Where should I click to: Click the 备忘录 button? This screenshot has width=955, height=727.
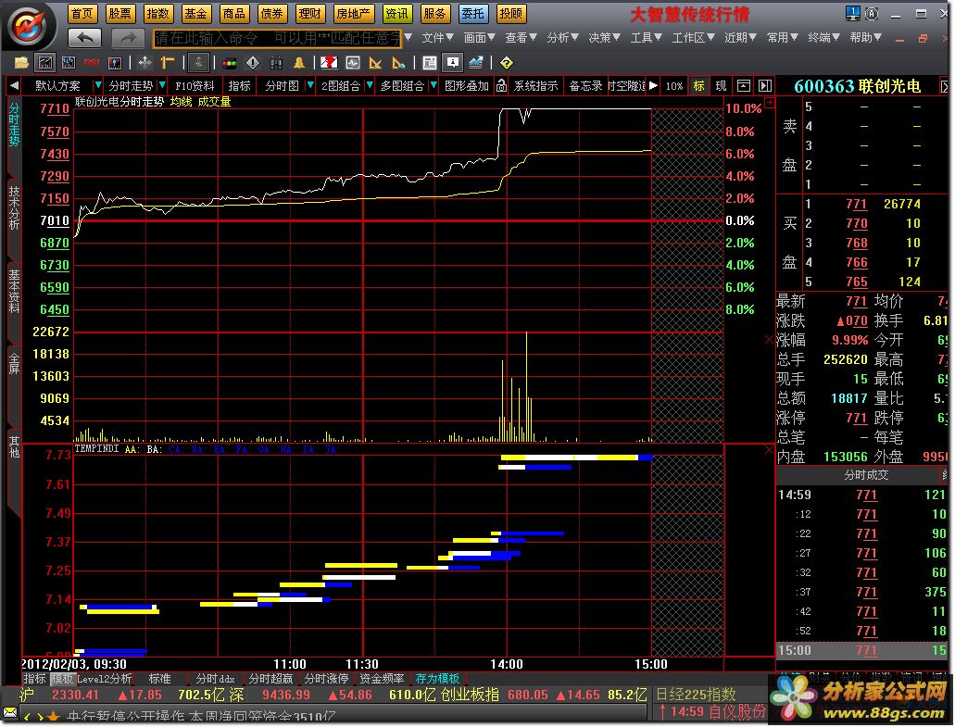point(585,86)
